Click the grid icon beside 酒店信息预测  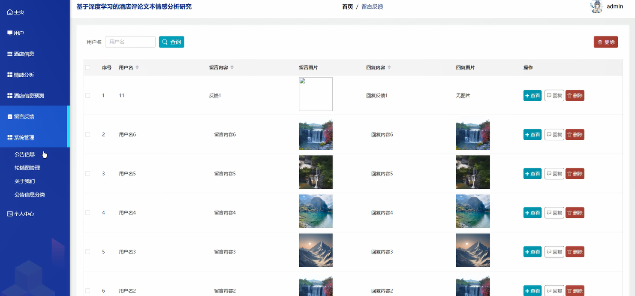(x=10, y=96)
